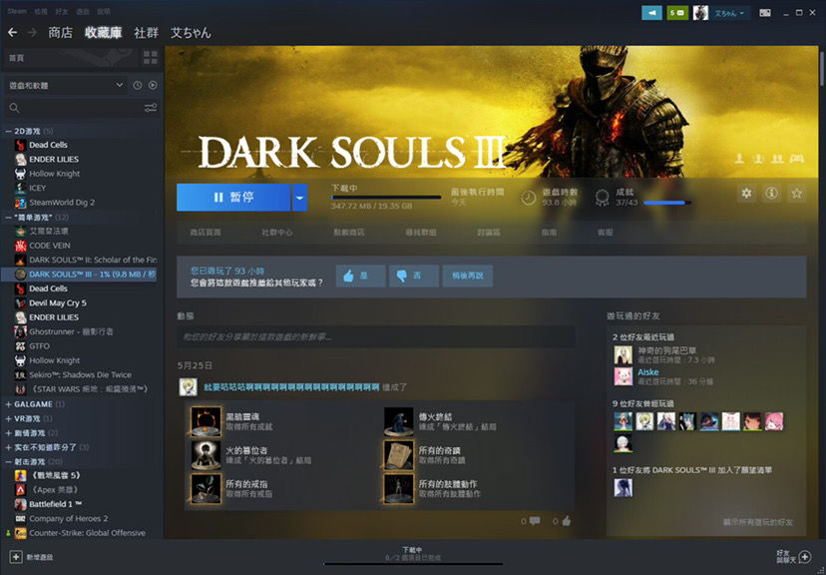This screenshot has width=826, height=575.
Task: Open 黑暗靈魂 achievement thumbnail
Action: [206, 421]
